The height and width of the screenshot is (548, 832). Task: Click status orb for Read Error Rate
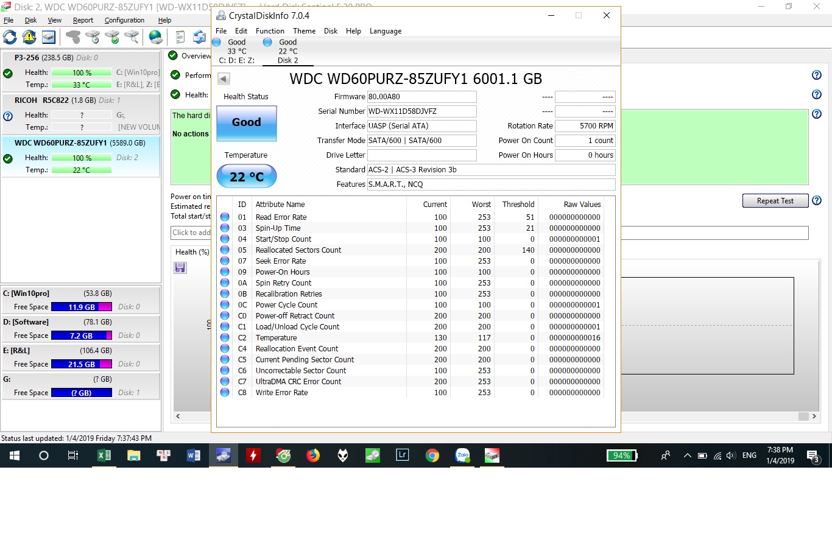(225, 217)
